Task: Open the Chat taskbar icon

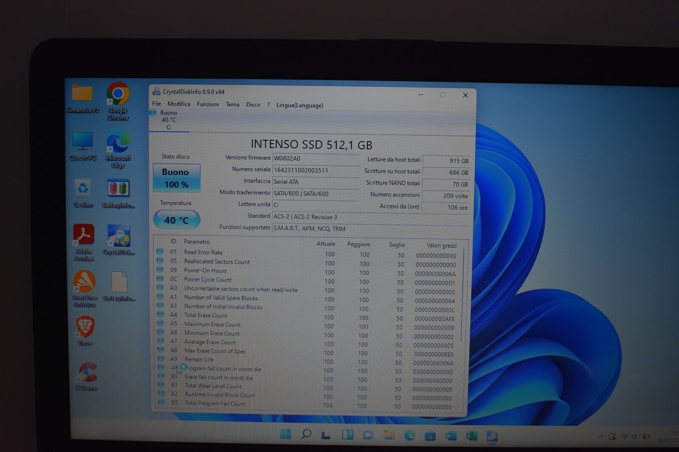Action: (x=368, y=435)
